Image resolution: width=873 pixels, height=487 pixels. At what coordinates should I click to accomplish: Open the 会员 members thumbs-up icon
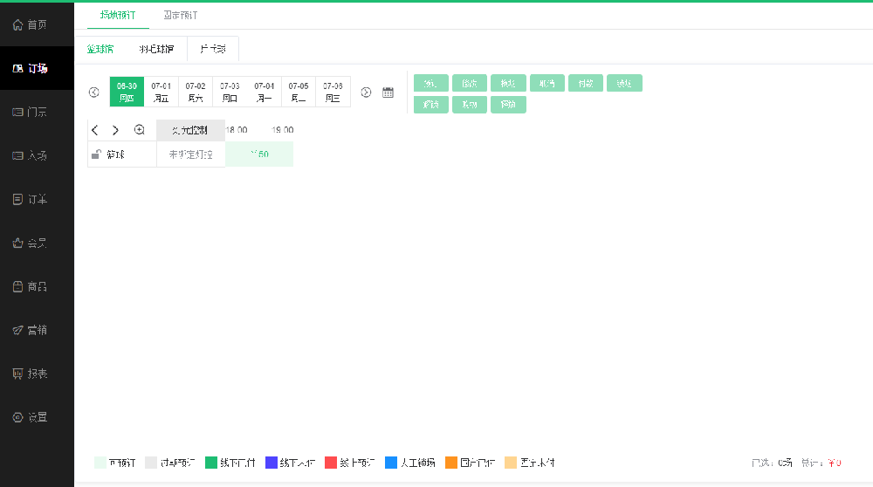click(x=17, y=243)
